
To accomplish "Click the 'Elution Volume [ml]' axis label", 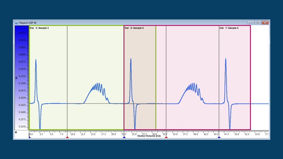I will tap(149, 136).
